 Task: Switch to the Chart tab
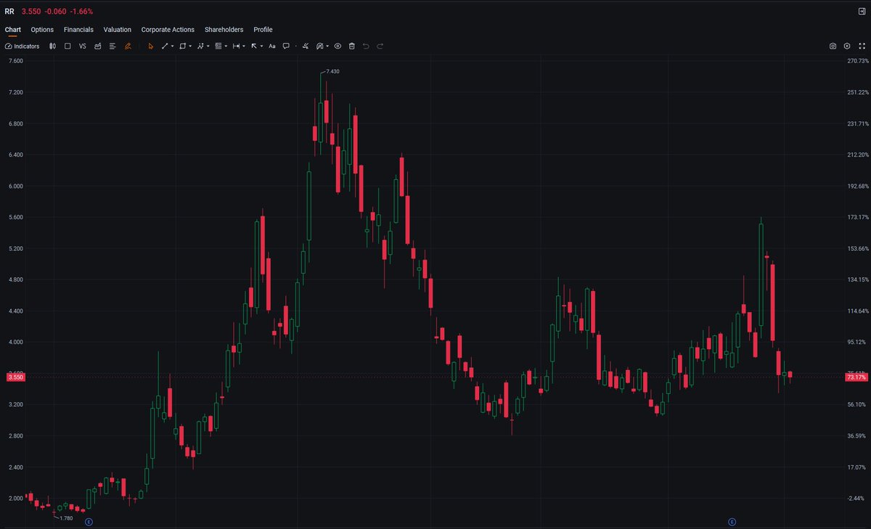coord(13,30)
